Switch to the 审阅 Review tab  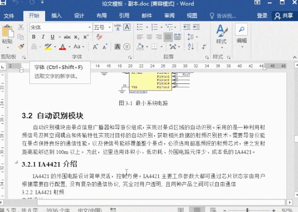(169, 16)
